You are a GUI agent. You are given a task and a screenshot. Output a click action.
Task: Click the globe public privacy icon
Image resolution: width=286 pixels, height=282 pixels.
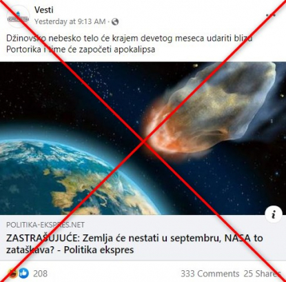coord(115,21)
